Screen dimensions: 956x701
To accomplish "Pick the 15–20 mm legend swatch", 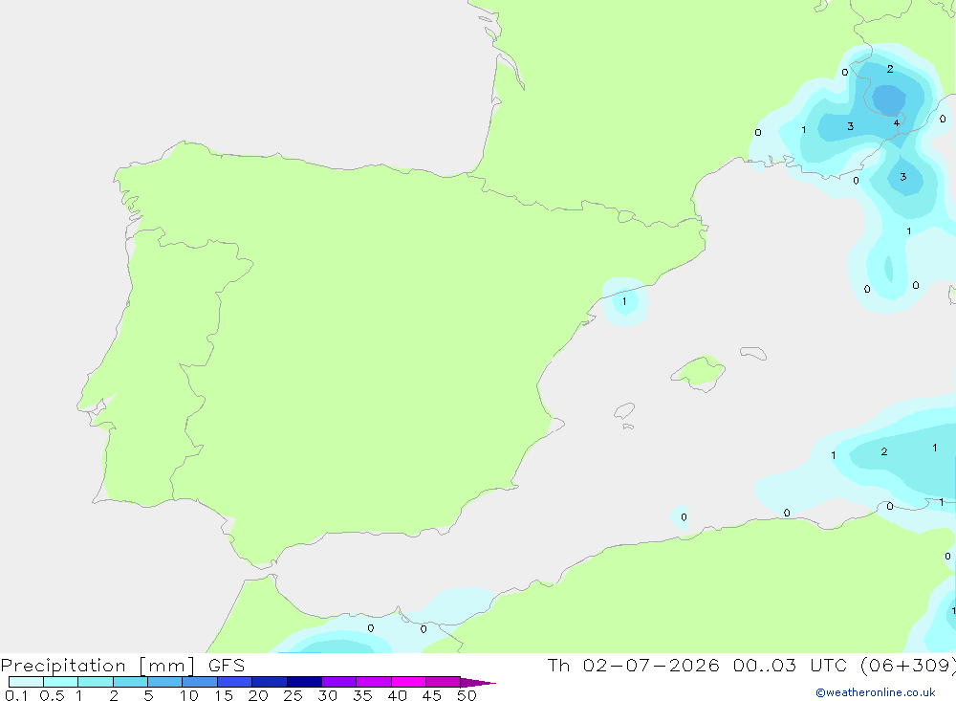I will [x=234, y=682].
